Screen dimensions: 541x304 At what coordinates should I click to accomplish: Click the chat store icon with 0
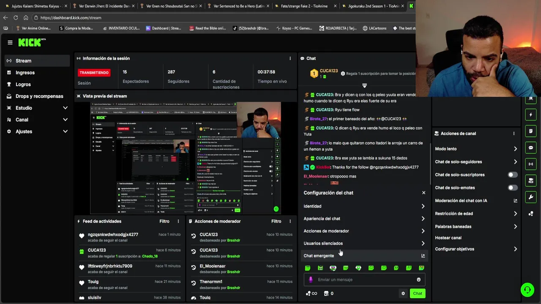coord(329,293)
